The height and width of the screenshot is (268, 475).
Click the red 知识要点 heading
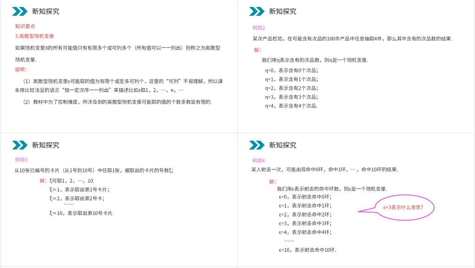click(x=25, y=26)
